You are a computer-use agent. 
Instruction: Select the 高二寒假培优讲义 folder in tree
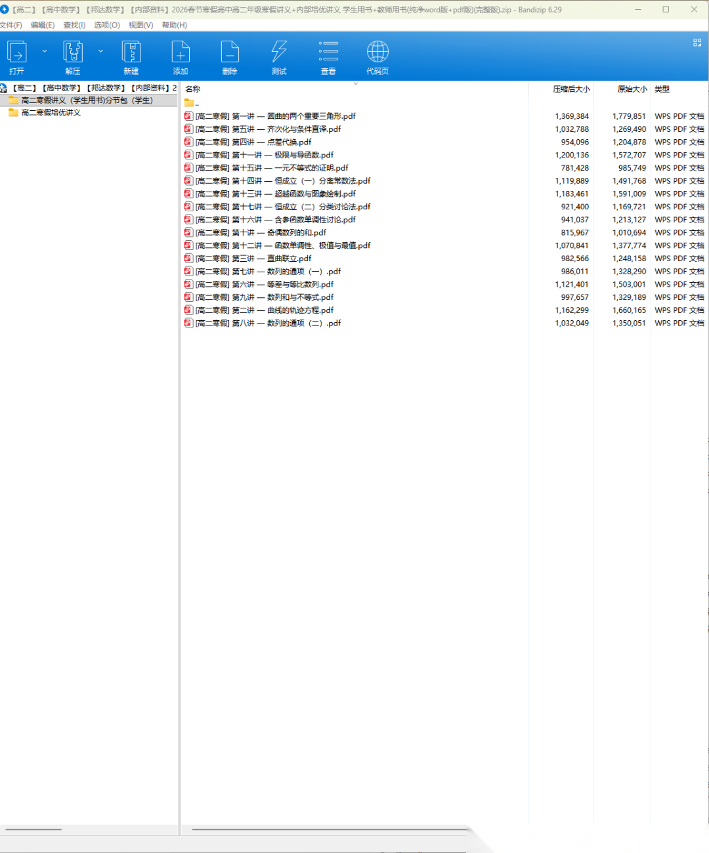point(51,113)
